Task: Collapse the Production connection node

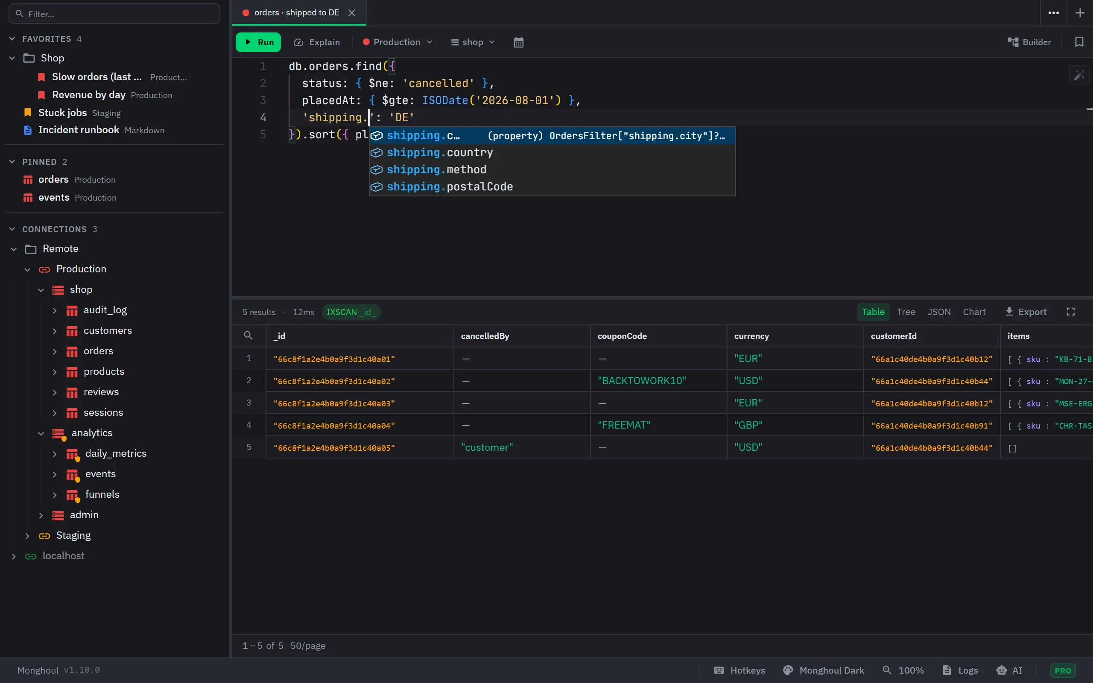Action: coord(28,269)
